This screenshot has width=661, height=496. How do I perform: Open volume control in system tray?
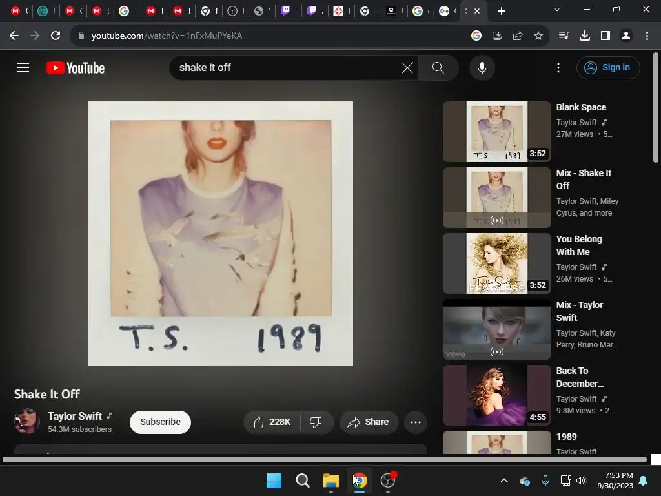[x=581, y=480]
